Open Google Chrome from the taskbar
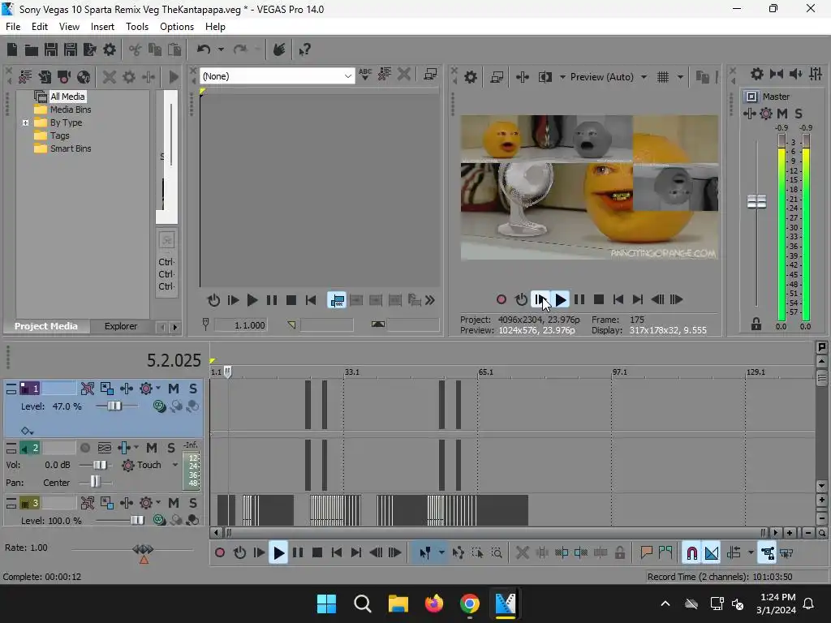The height and width of the screenshot is (623, 831). [x=470, y=604]
